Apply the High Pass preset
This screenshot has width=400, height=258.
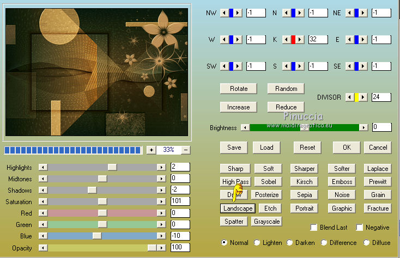pos(235,182)
